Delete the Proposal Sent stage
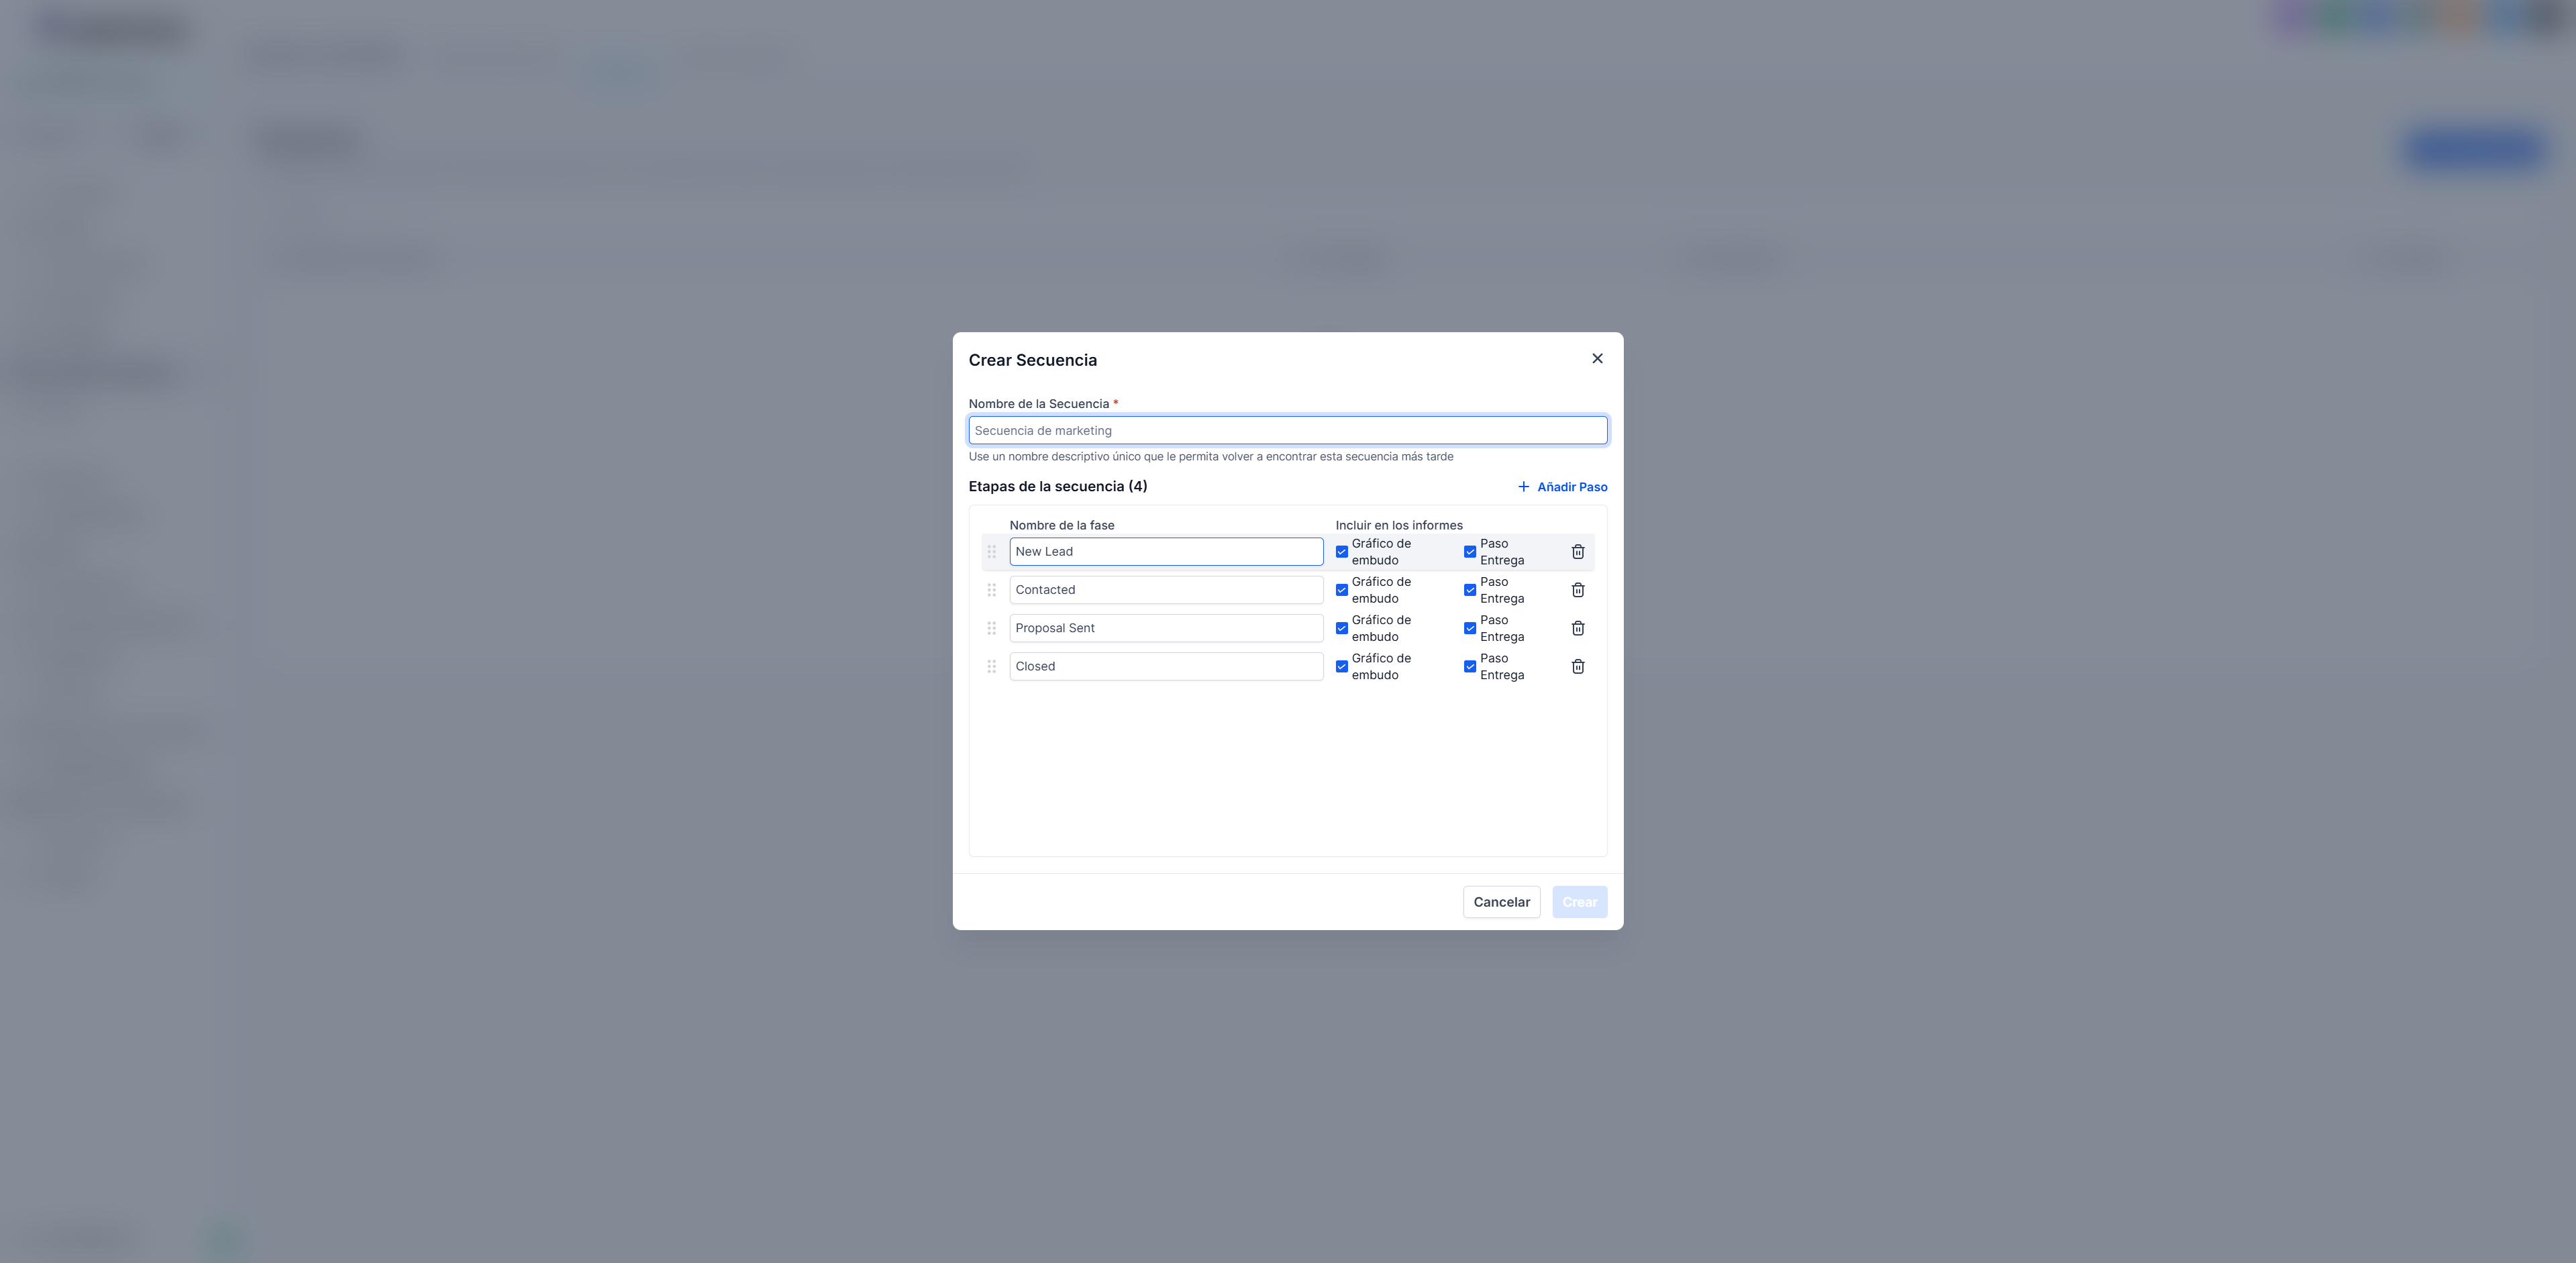Viewport: 2576px width, 1263px height. [x=1577, y=628]
